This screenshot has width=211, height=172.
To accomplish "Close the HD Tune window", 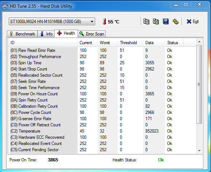I will (199, 5).
